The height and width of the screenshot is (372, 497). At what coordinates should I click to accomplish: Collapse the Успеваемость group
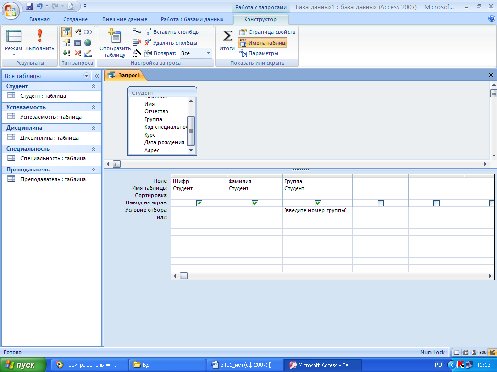coord(94,107)
